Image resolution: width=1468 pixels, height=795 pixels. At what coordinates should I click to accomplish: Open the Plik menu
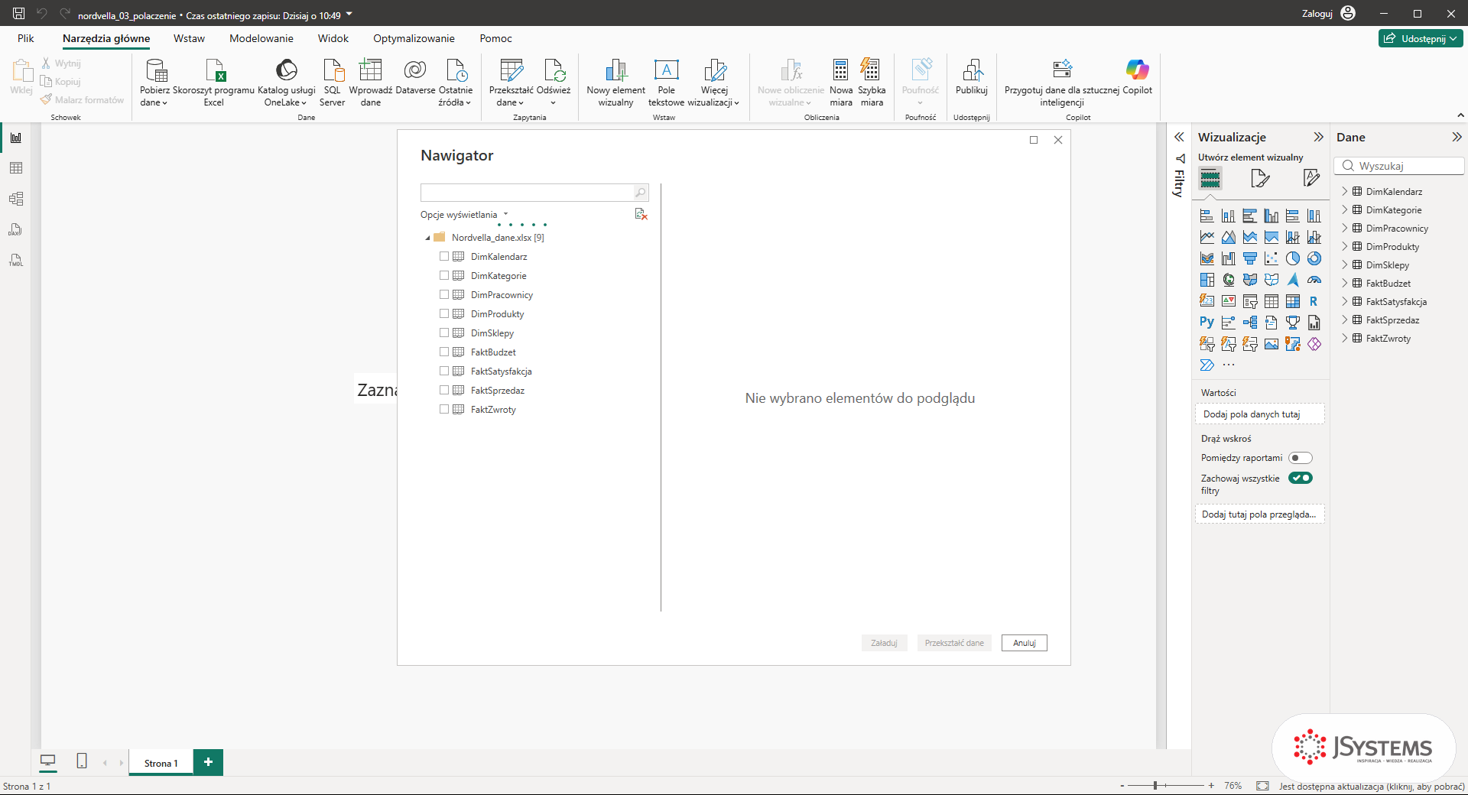click(x=26, y=38)
